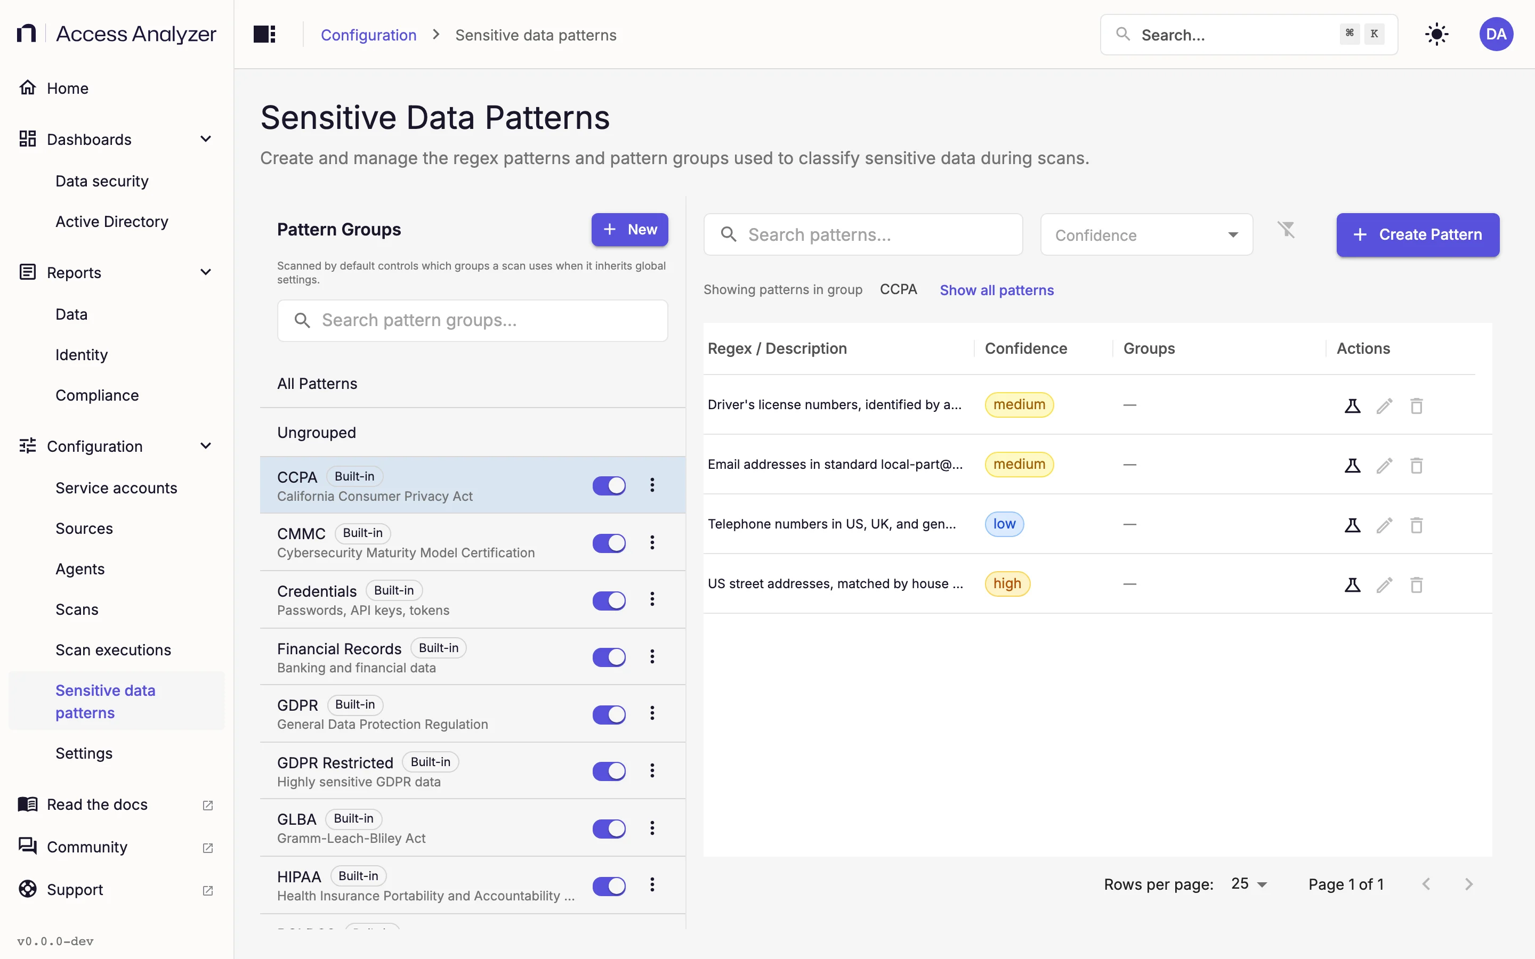Delete the Driver's license pattern

tap(1416, 405)
